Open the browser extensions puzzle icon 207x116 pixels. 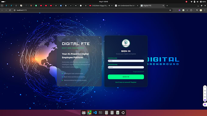[191, 10]
